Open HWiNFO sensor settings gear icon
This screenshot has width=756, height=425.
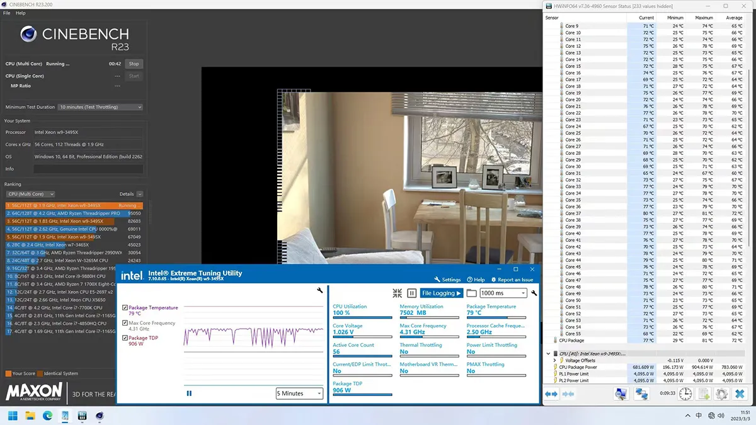click(722, 394)
